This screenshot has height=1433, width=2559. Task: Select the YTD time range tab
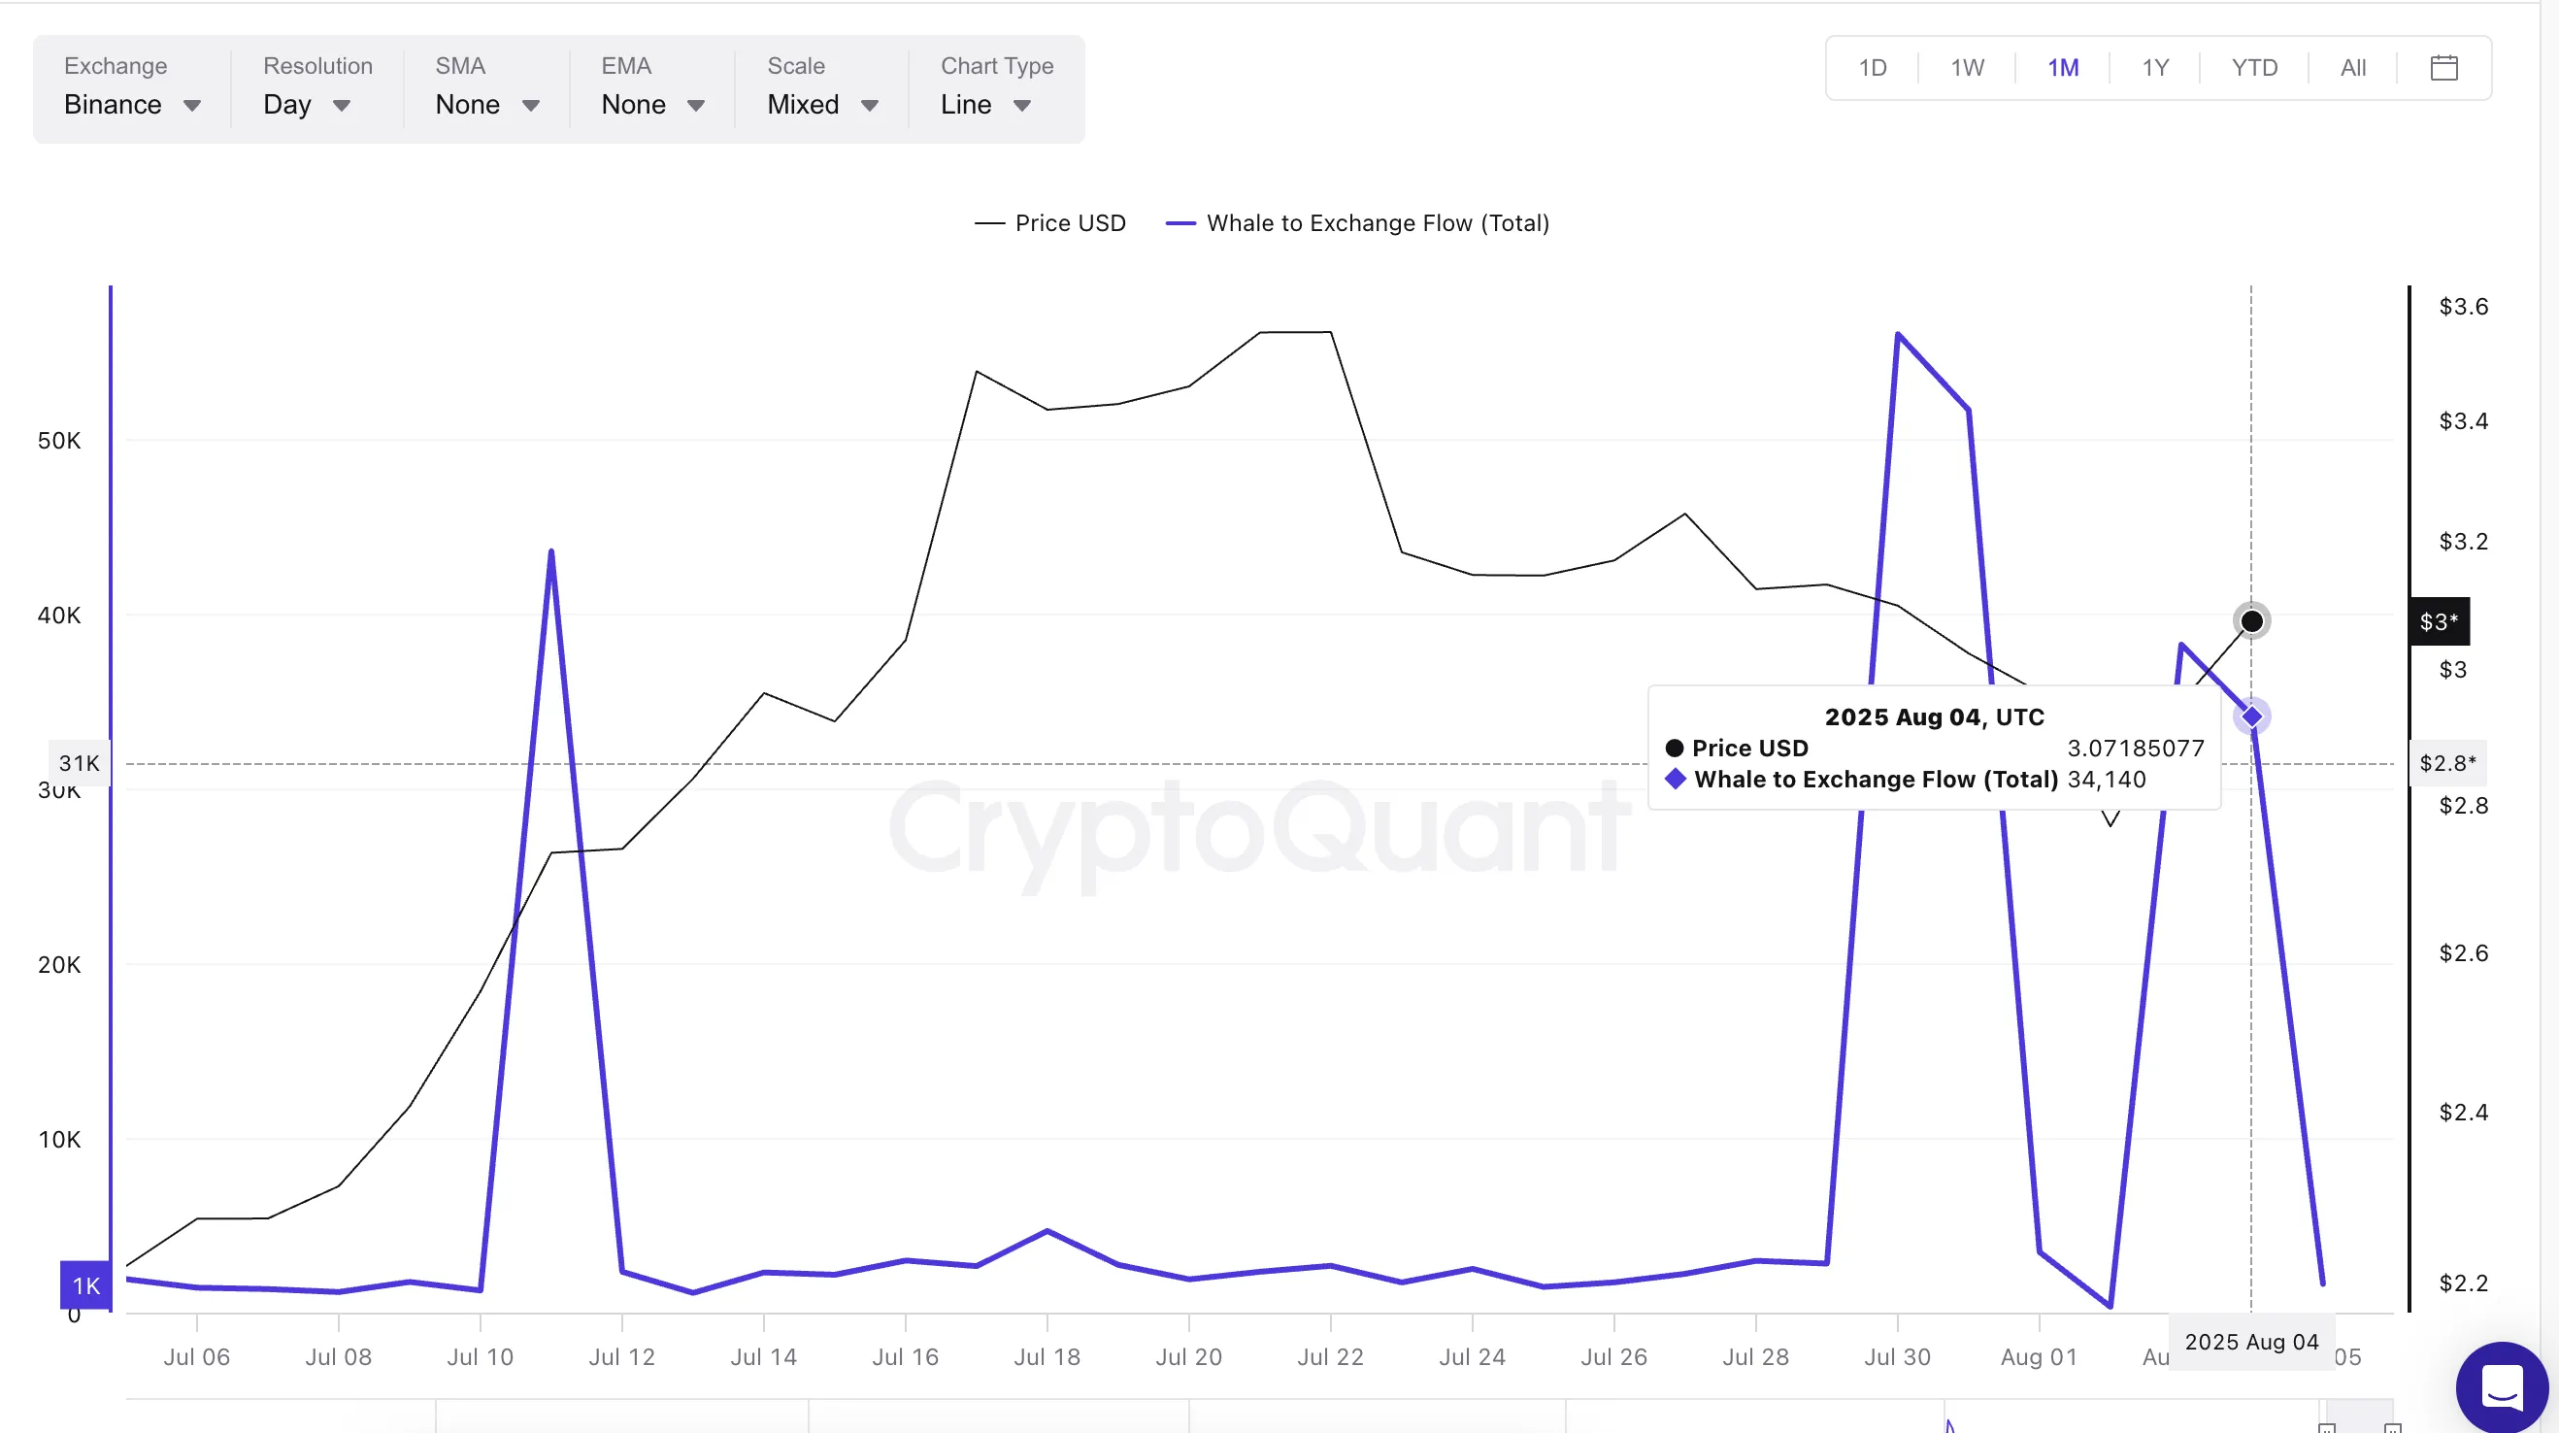click(2255, 68)
